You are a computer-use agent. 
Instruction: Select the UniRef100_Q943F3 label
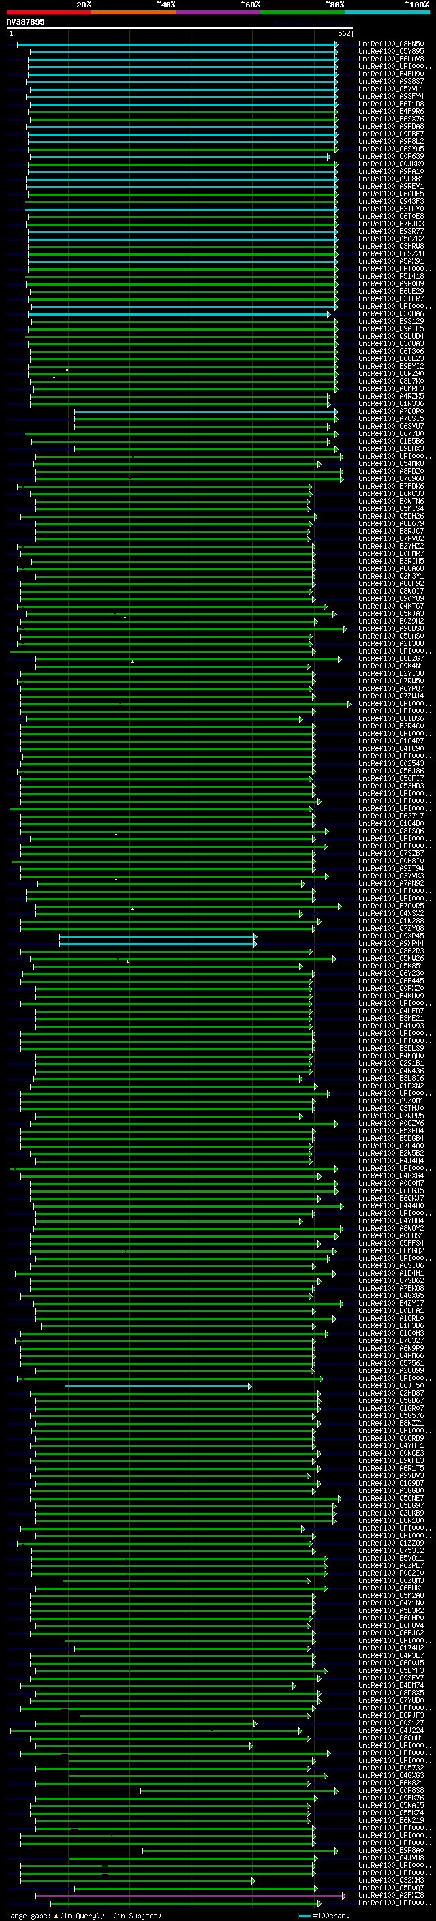click(391, 201)
